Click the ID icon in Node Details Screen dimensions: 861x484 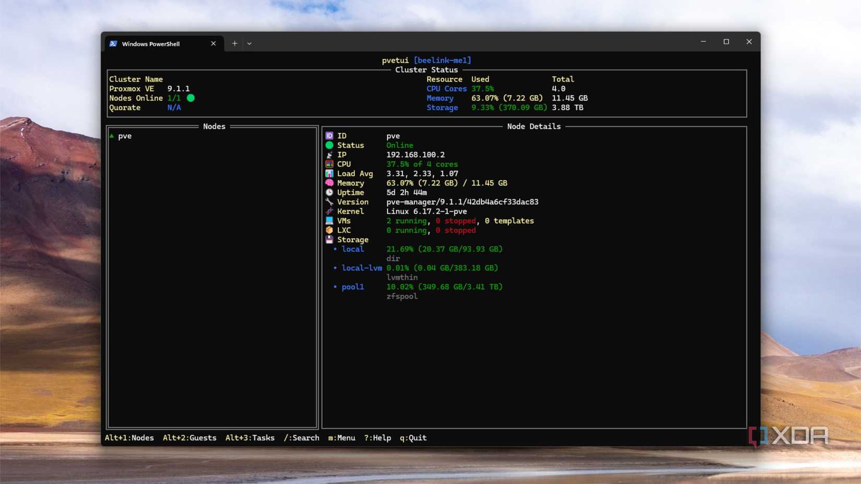pos(329,136)
